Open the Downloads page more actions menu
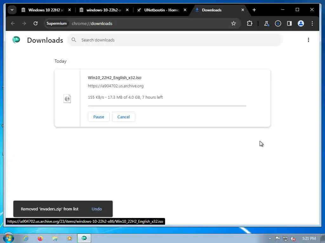 (308, 40)
